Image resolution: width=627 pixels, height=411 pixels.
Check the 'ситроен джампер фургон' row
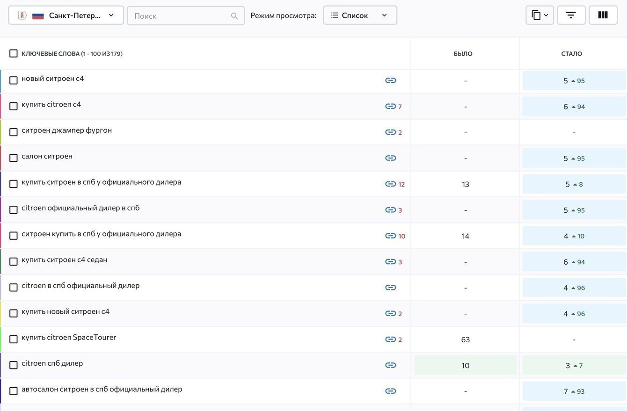point(14,132)
